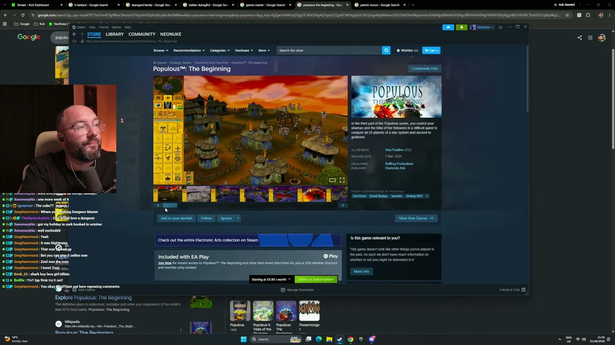Image resolution: width=615 pixels, height=345 pixels.
Task: Click View Your Queue button
Action: [x=416, y=218]
